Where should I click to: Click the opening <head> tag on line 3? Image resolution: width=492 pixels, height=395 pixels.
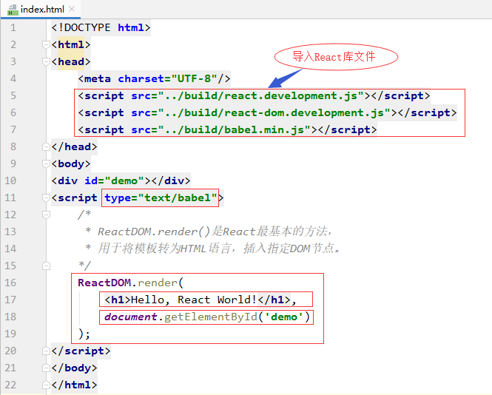click(x=71, y=62)
